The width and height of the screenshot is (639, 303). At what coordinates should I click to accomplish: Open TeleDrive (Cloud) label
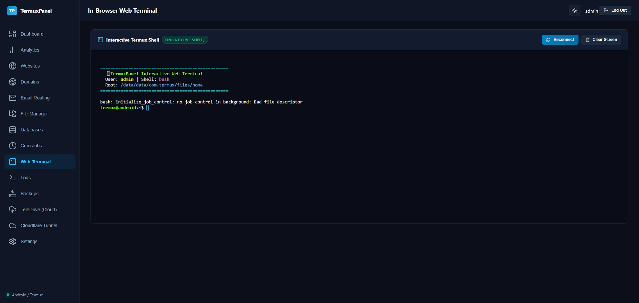39,210
